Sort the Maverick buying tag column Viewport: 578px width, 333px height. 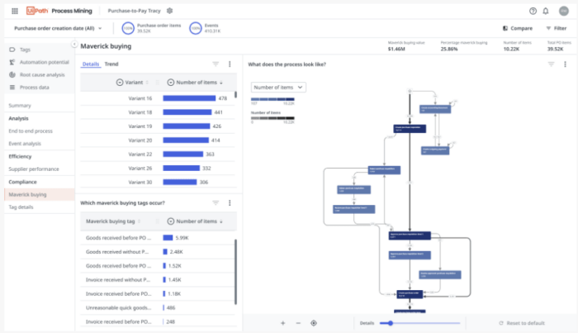pyautogui.click(x=139, y=221)
